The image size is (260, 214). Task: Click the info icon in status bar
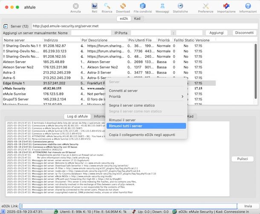[x=3, y=211]
